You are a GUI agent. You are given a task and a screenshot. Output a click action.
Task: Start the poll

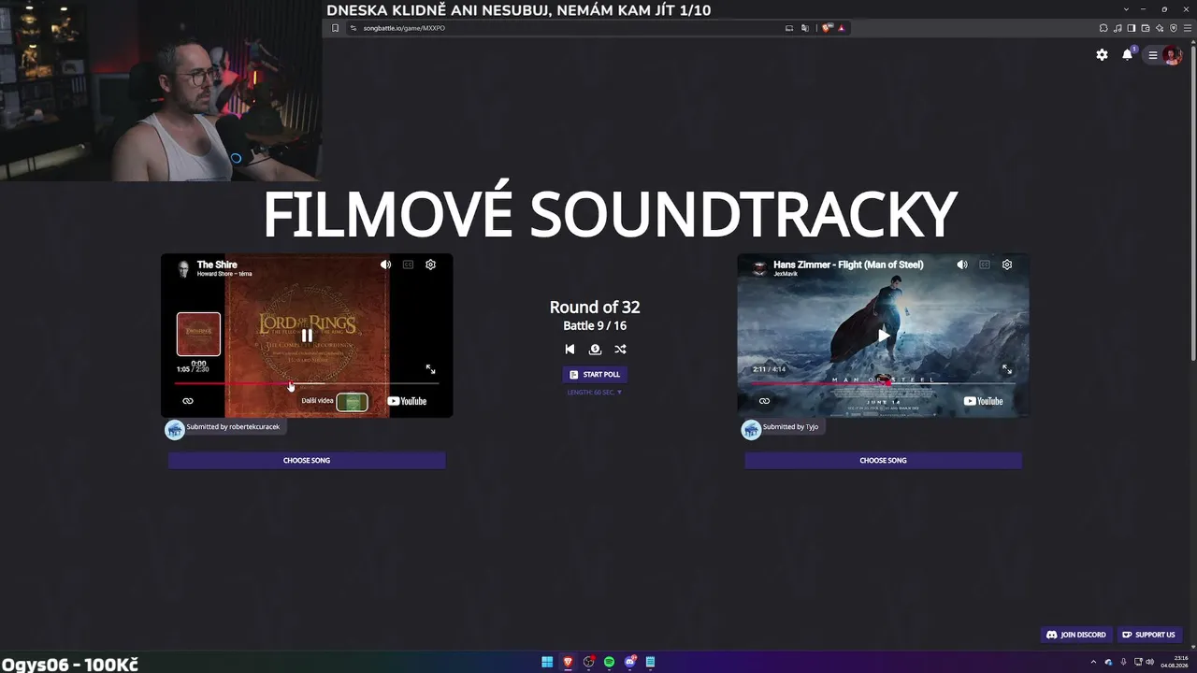(x=595, y=374)
